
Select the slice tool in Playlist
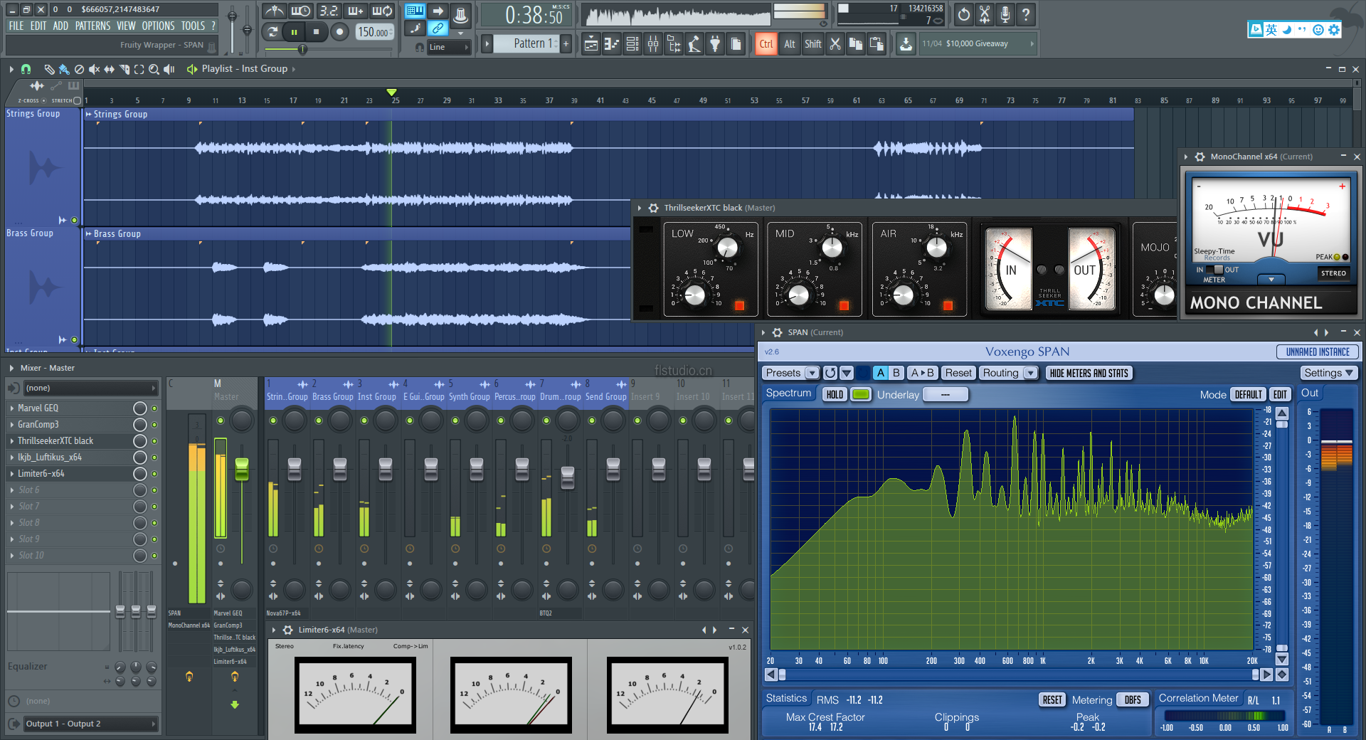click(124, 69)
